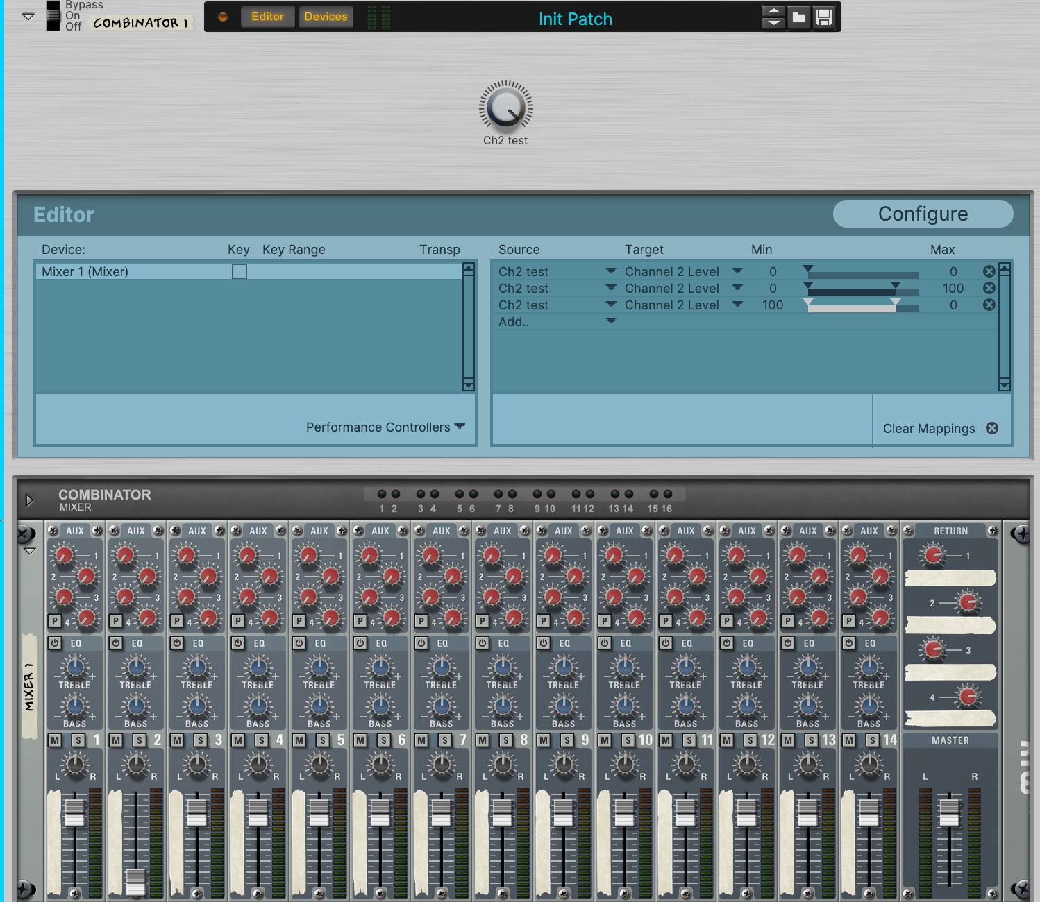This screenshot has height=902, width=1040.
Task: Turn the Ch2 test rotary knob
Action: click(505, 108)
